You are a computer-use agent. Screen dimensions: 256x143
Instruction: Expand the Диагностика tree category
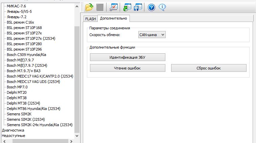[13, 130]
